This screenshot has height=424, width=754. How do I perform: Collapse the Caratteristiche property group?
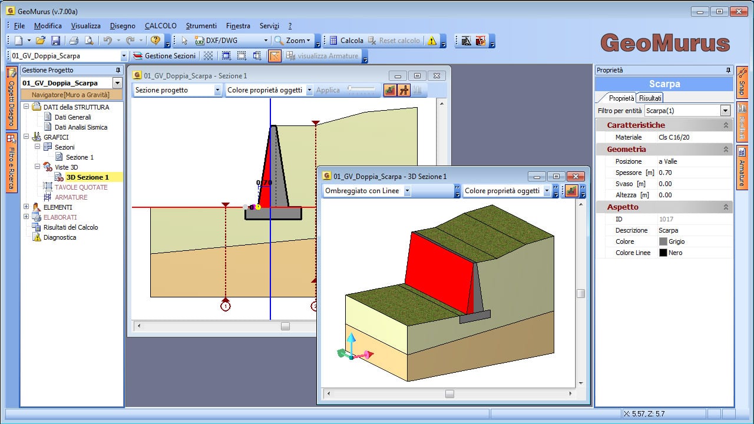[726, 125]
